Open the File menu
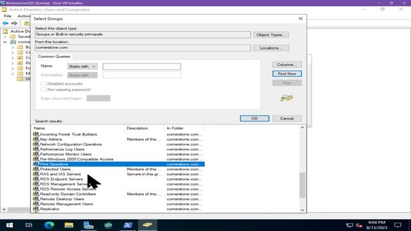Screen dimensions: 411x231 pyautogui.click(x=8, y=16)
